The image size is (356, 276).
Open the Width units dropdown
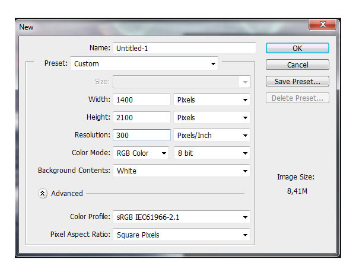tap(212, 100)
